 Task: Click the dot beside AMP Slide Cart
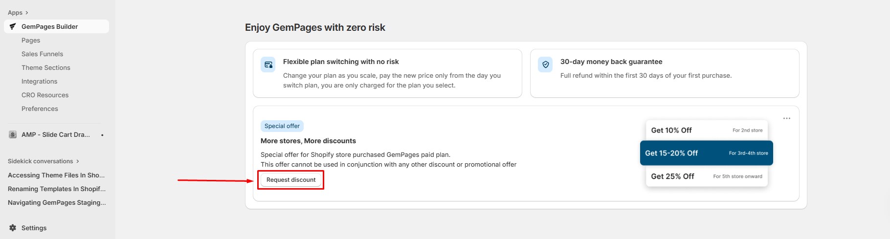[102, 135]
